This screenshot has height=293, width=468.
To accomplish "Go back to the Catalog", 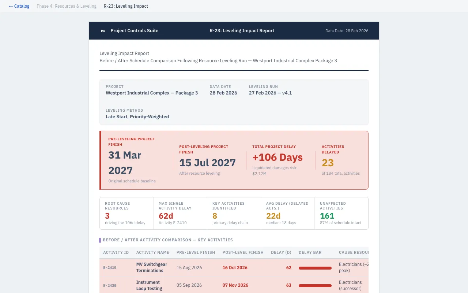I will pyautogui.click(x=19, y=6).
